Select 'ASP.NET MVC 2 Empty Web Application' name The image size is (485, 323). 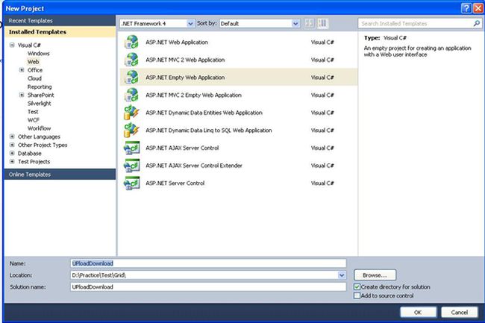coord(193,95)
